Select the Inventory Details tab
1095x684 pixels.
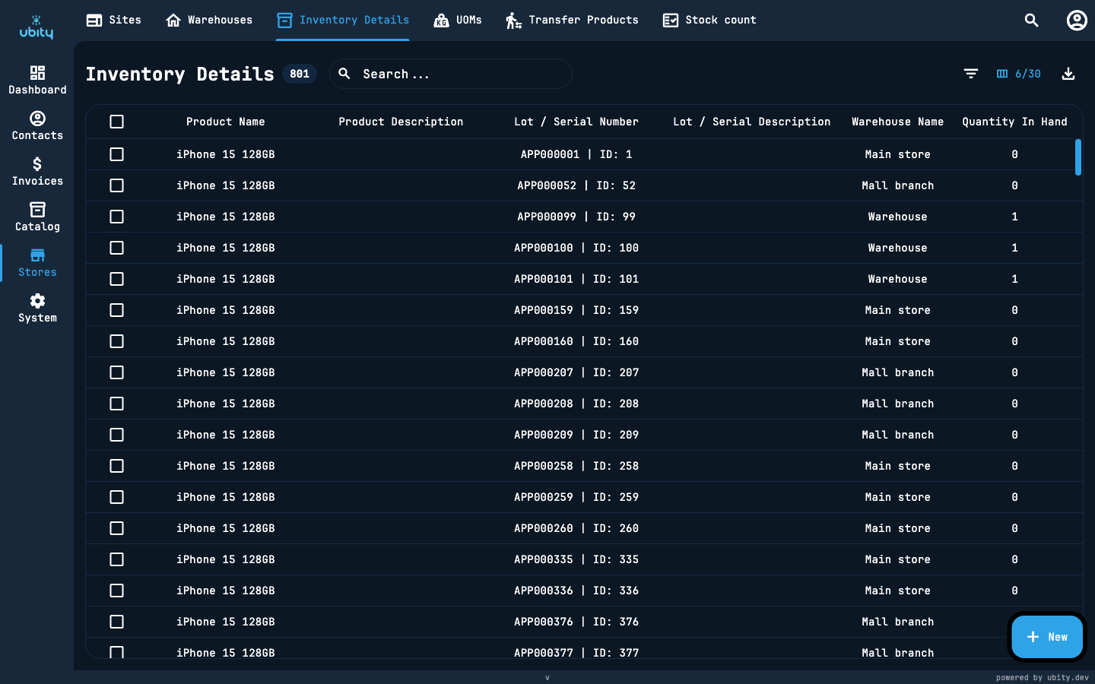343,20
